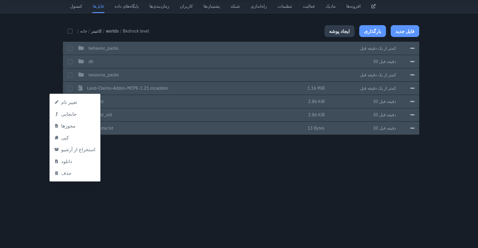Check the db folder row checkbox
Viewport: 478px width, 248px height.
(70, 62)
